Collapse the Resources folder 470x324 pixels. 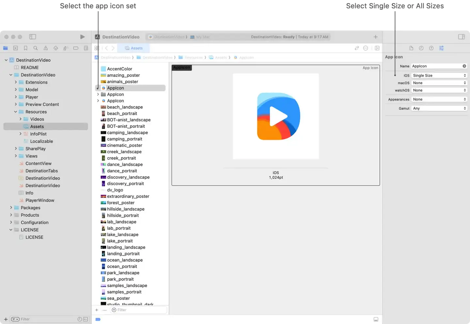(x=15, y=112)
